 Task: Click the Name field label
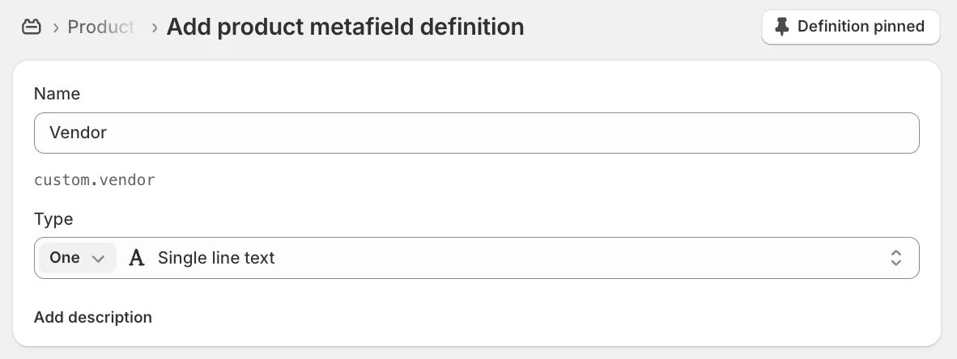pos(57,94)
